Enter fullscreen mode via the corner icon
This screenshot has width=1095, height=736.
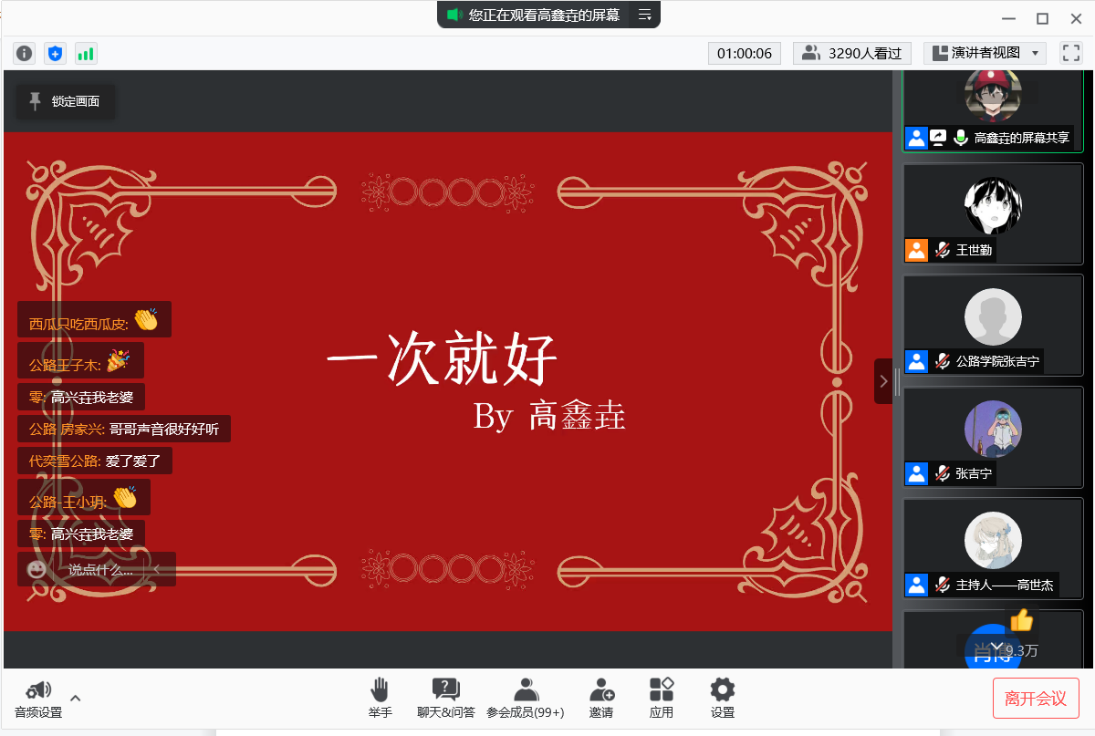pyautogui.click(x=1070, y=53)
